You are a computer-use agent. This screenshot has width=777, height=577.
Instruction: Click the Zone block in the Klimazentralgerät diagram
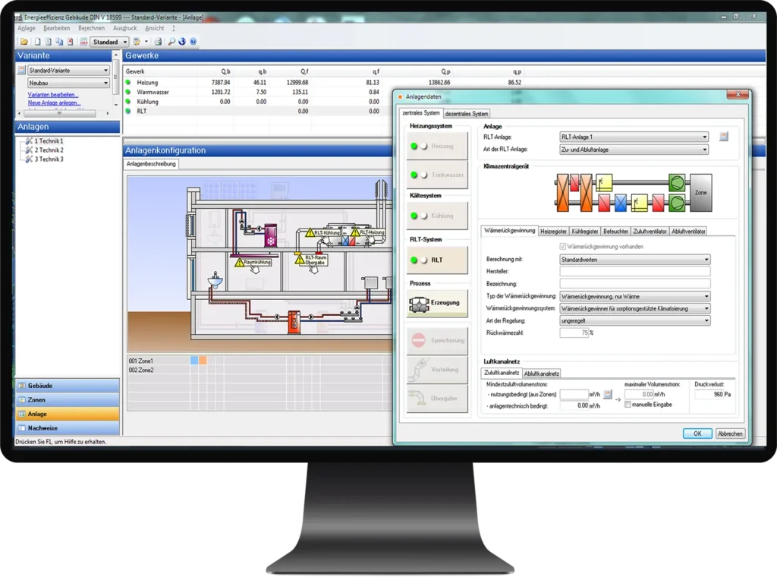[700, 193]
